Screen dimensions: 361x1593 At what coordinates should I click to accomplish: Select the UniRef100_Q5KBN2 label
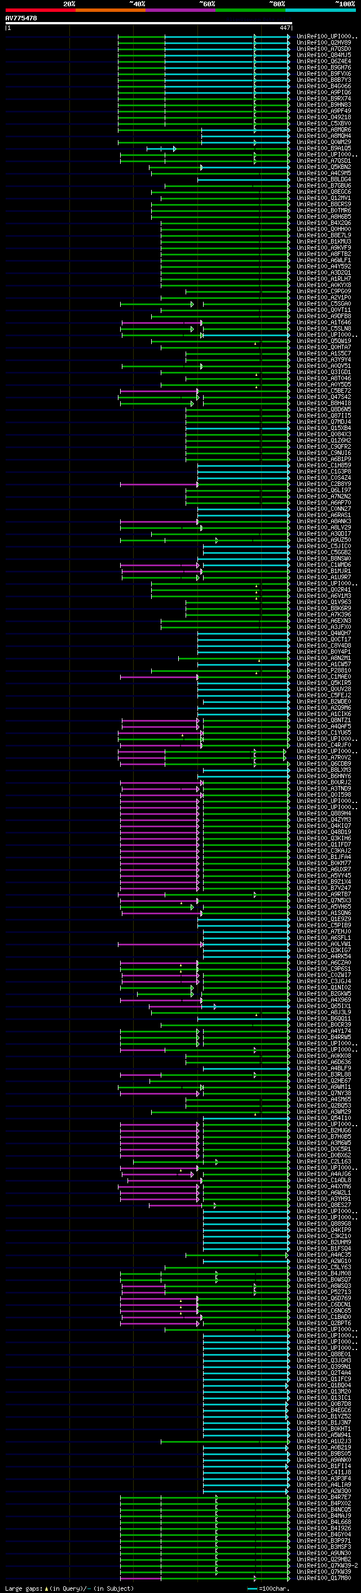[324, 167]
